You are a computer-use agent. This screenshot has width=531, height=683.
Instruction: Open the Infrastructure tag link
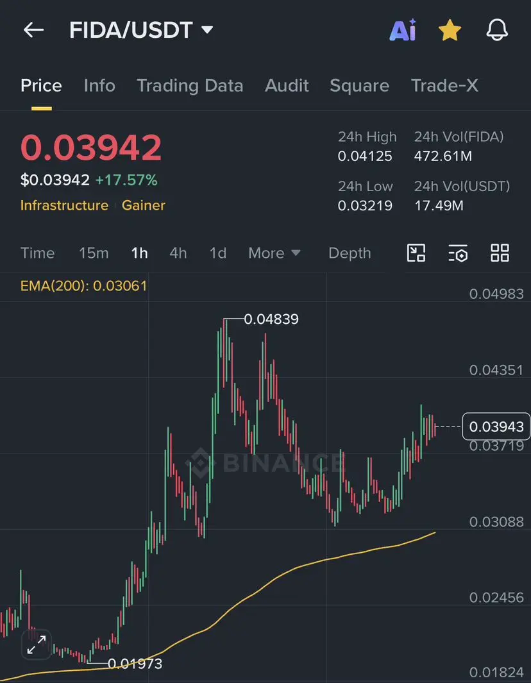click(x=65, y=205)
